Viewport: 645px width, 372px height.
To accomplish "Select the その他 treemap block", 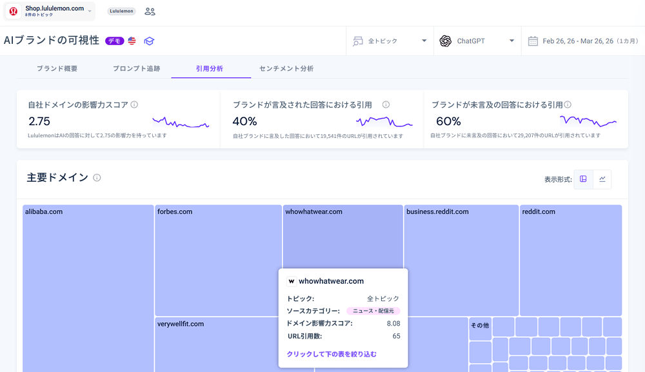I will point(480,328).
